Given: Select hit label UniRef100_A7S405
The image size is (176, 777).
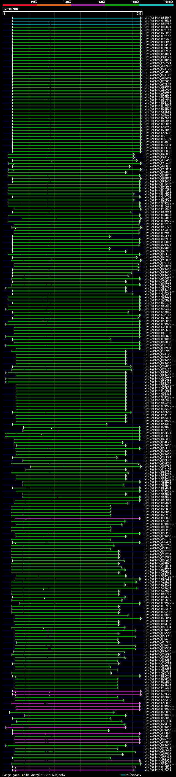Looking at the screenshot, I should click(x=158, y=160).
